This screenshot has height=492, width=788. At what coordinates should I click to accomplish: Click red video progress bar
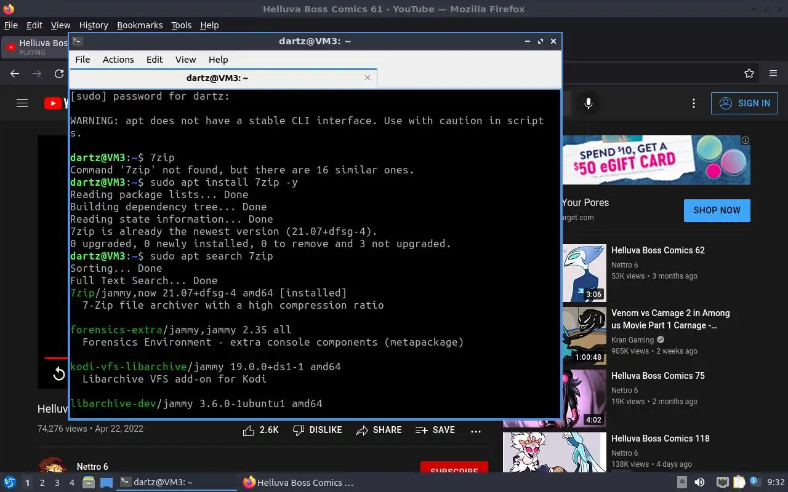[56, 357]
